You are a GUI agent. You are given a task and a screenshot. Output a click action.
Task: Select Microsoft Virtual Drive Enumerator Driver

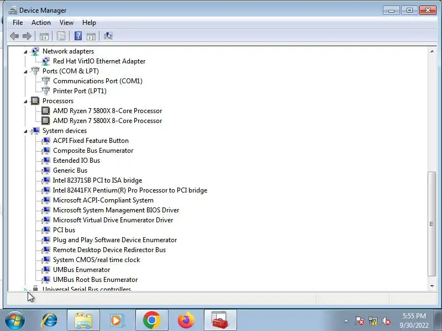pos(113,220)
